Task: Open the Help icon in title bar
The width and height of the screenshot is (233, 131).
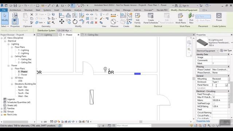Action: (207, 5)
